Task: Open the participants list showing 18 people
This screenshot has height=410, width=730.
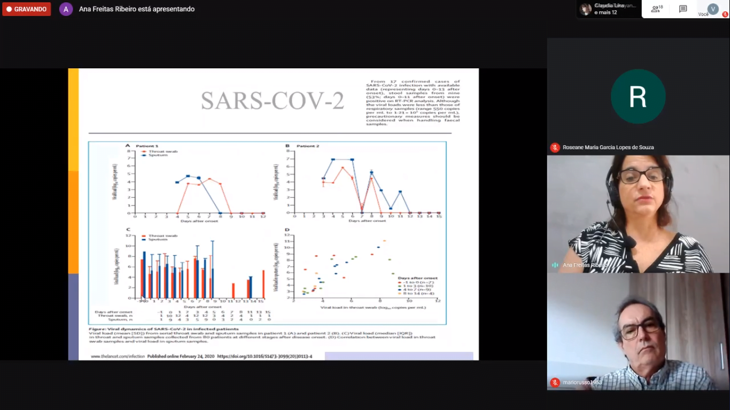Action: click(x=656, y=9)
